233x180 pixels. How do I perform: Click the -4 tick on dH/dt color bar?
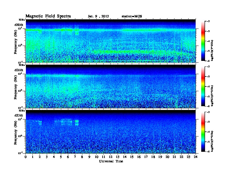pyautogui.click(x=208, y=41)
